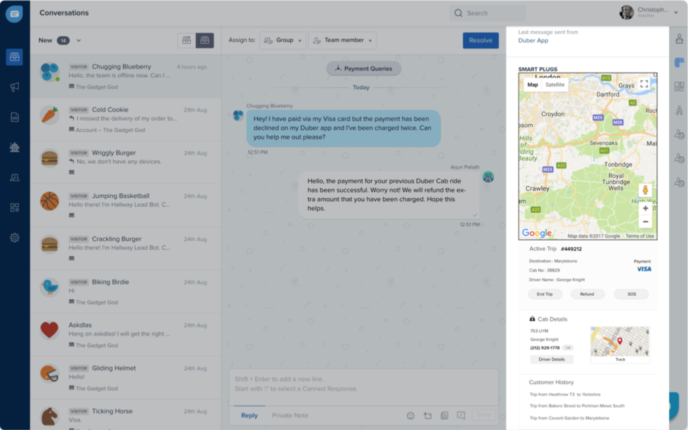This screenshot has height=430, width=688.
Task: Switch to the Reply tab
Action: 249,415
